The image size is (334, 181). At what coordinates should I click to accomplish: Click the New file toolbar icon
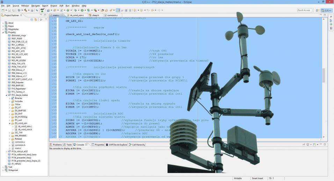coord(3,10)
